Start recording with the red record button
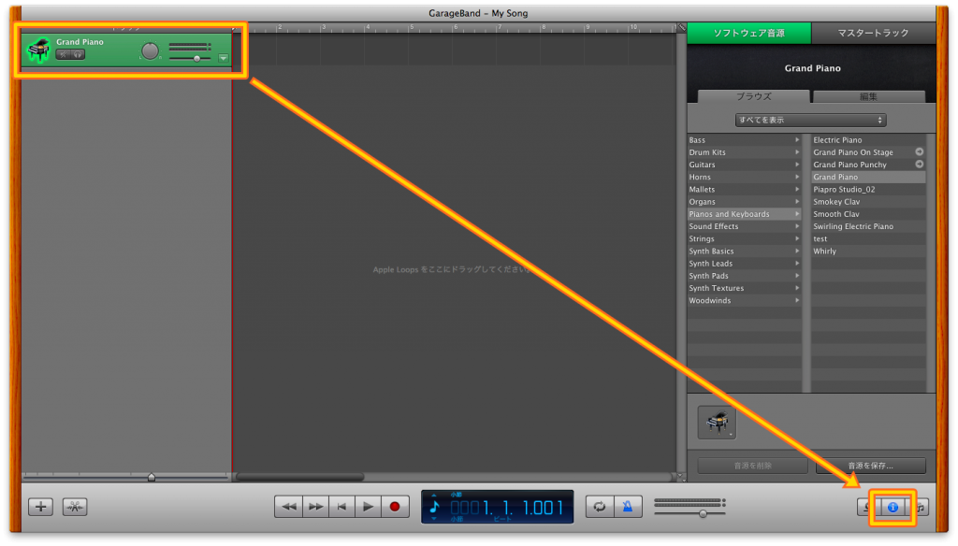This screenshot has height=546, width=958. pyautogui.click(x=396, y=507)
